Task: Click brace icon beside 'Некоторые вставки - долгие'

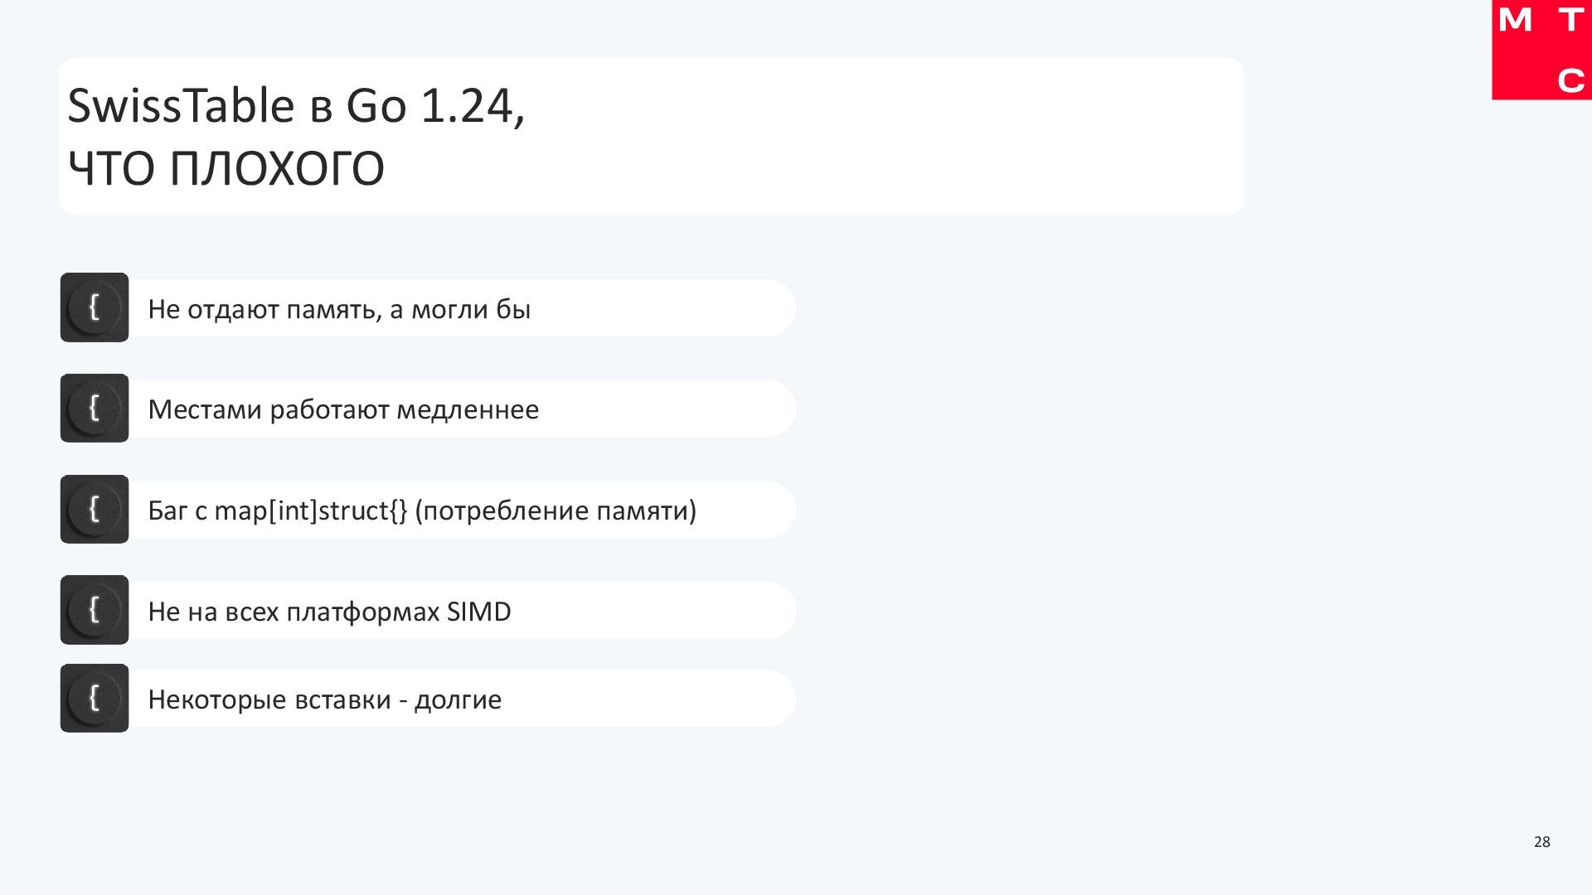Action: (95, 698)
